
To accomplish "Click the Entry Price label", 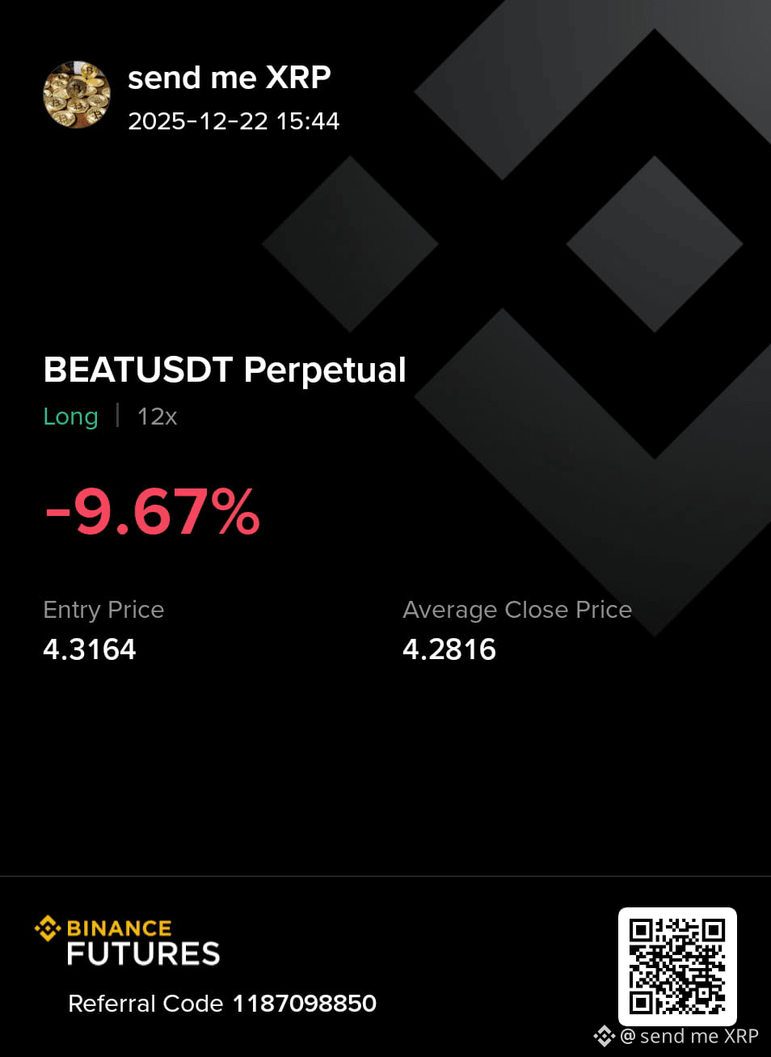I will [103, 610].
